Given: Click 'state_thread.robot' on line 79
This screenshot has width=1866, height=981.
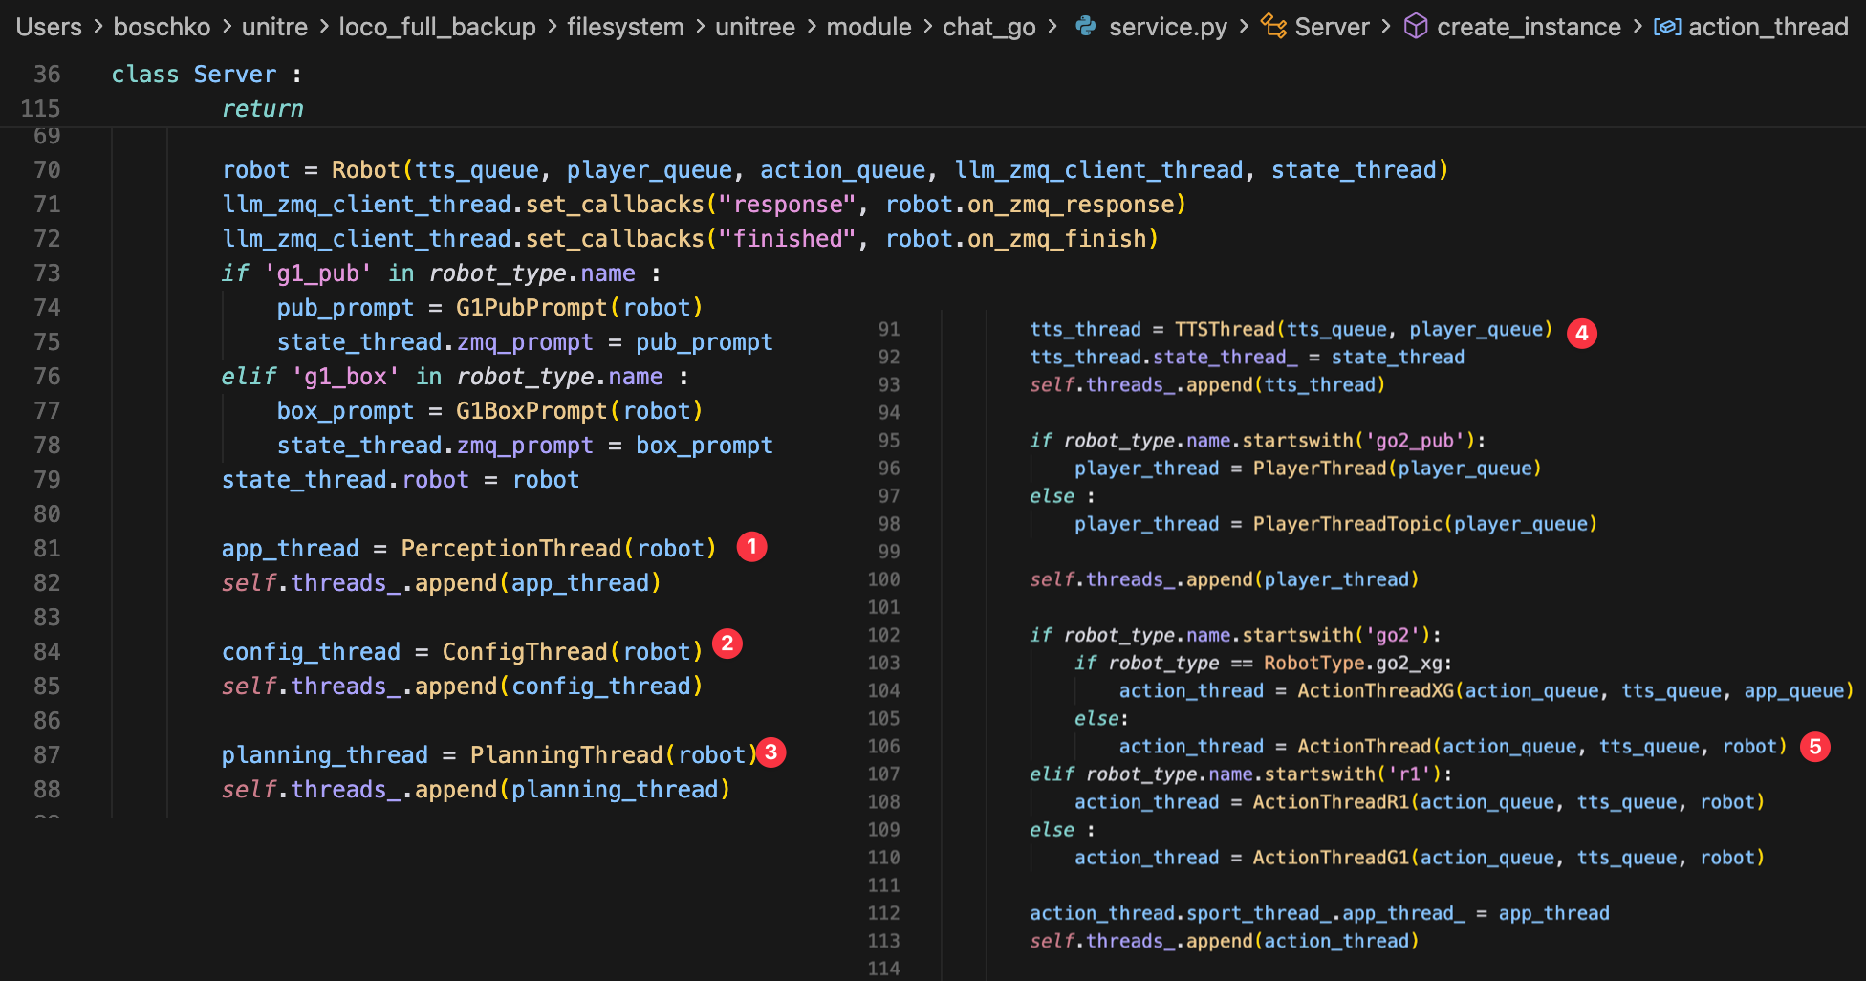Looking at the screenshot, I should click(x=345, y=480).
